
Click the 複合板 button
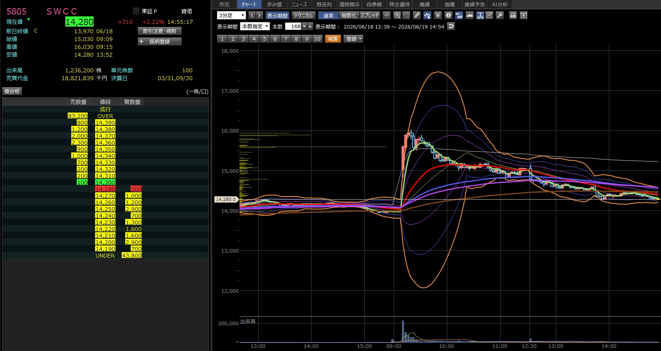click(12, 91)
